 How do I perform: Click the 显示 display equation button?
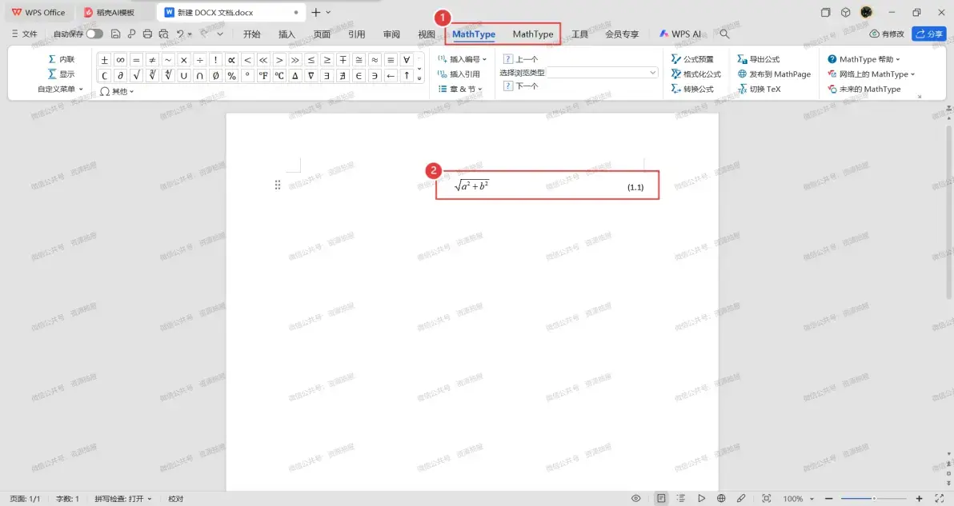[x=62, y=74]
